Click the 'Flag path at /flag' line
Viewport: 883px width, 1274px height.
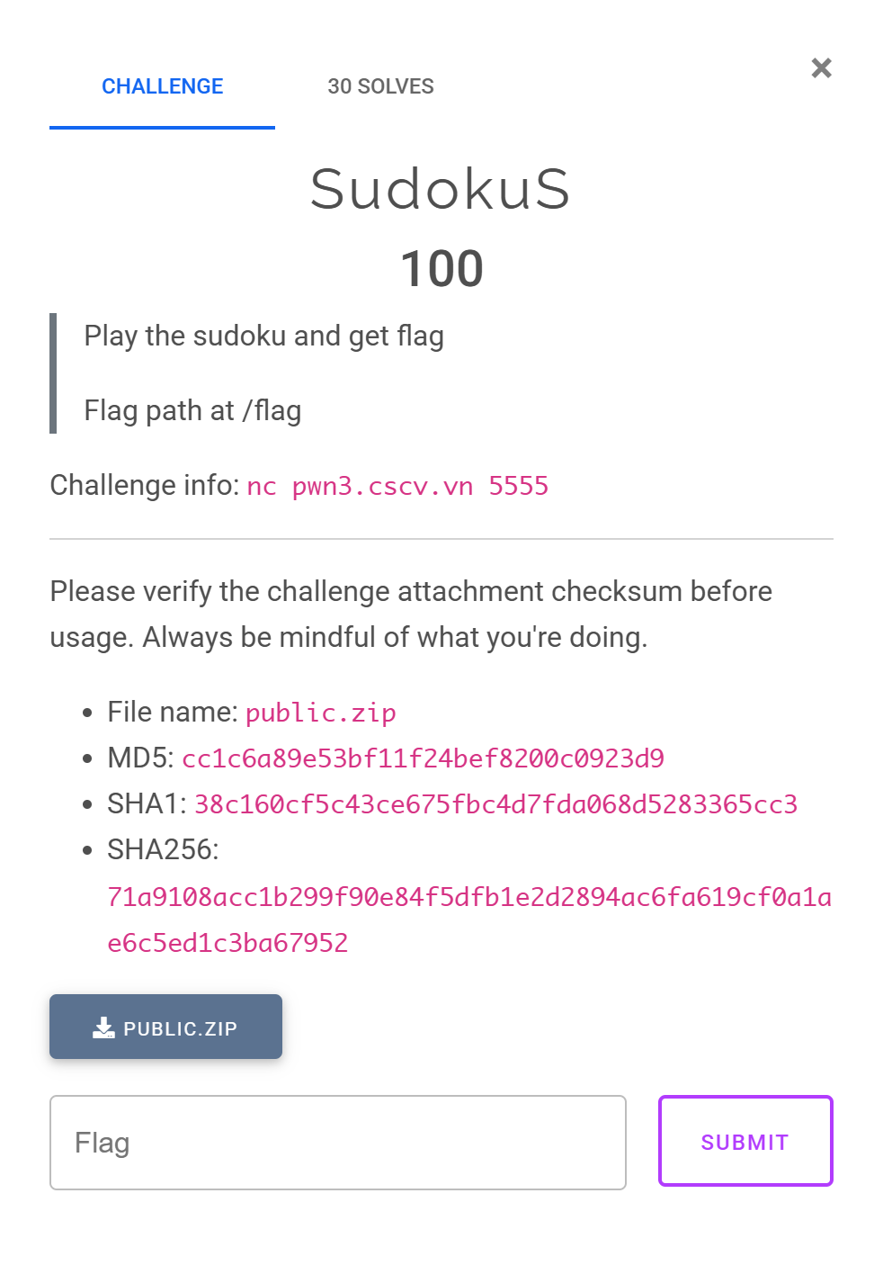(x=192, y=410)
